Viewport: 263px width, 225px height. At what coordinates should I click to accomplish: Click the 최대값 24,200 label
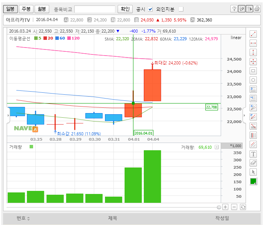pos(176,63)
